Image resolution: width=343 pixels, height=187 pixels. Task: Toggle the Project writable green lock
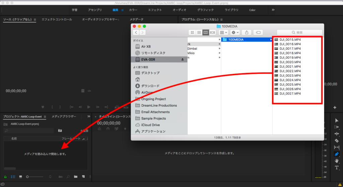5,177
